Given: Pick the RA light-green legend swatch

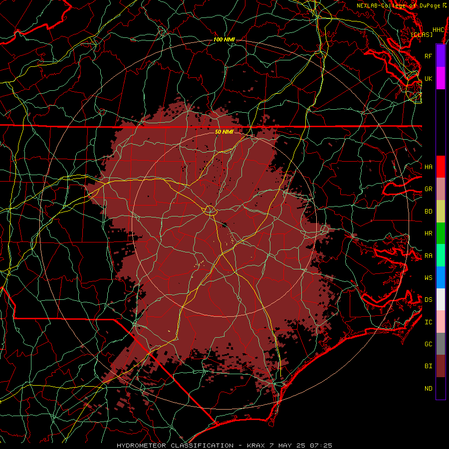Looking at the screenshot, I should (x=441, y=255).
